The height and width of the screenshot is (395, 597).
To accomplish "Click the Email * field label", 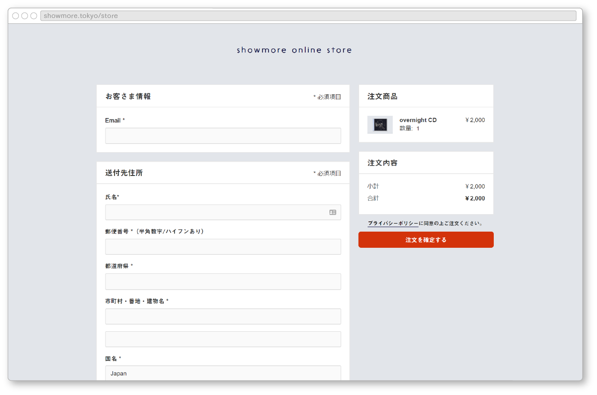I will click(115, 120).
